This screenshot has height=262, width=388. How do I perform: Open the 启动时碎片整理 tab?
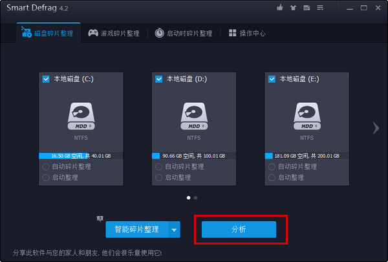click(184, 33)
